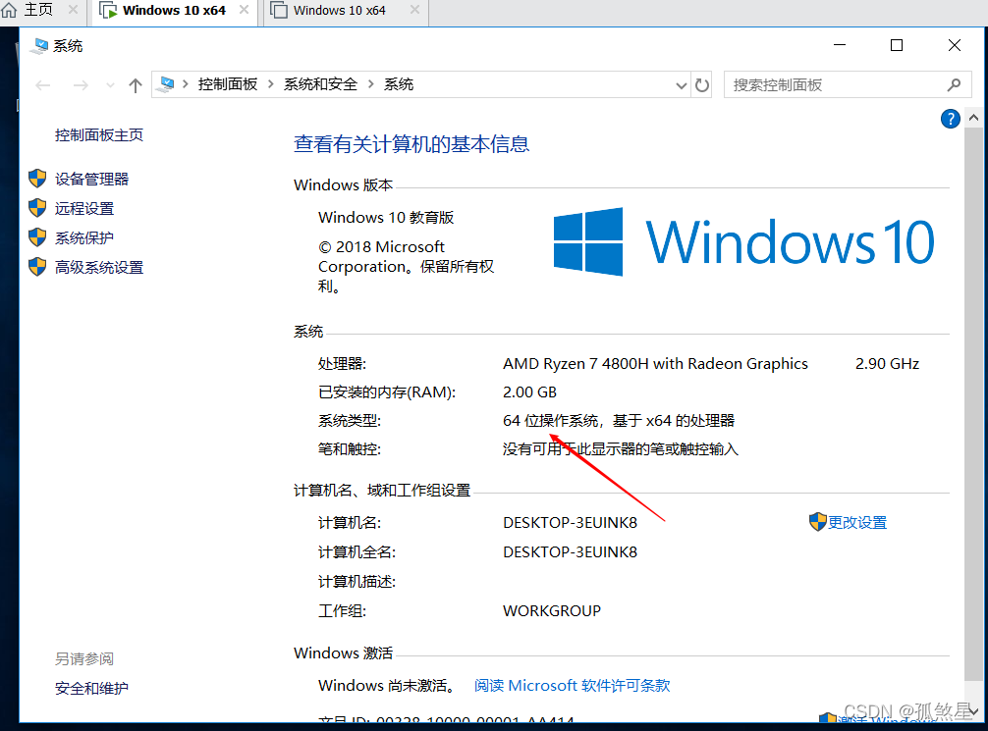Click the running VM icon on active tab

click(x=108, y=10)
